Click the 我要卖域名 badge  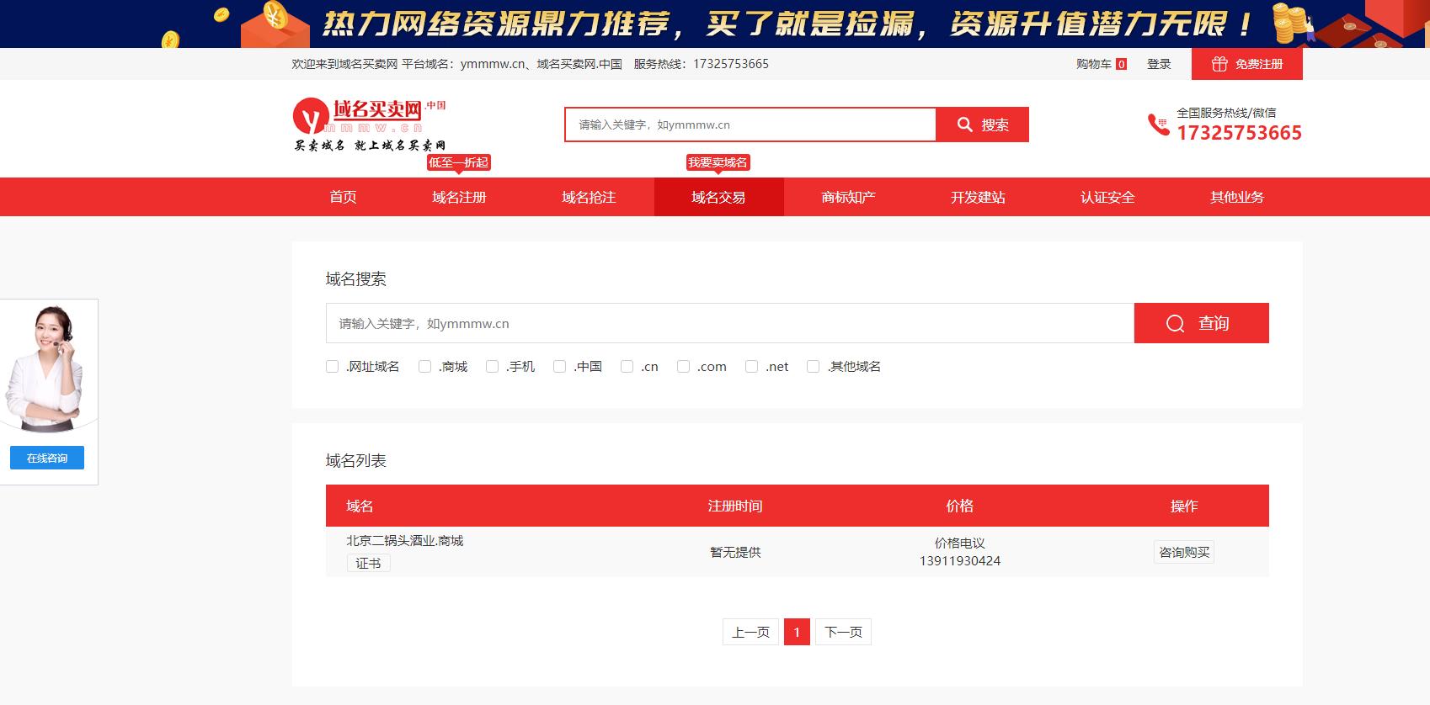coord(718,162)
